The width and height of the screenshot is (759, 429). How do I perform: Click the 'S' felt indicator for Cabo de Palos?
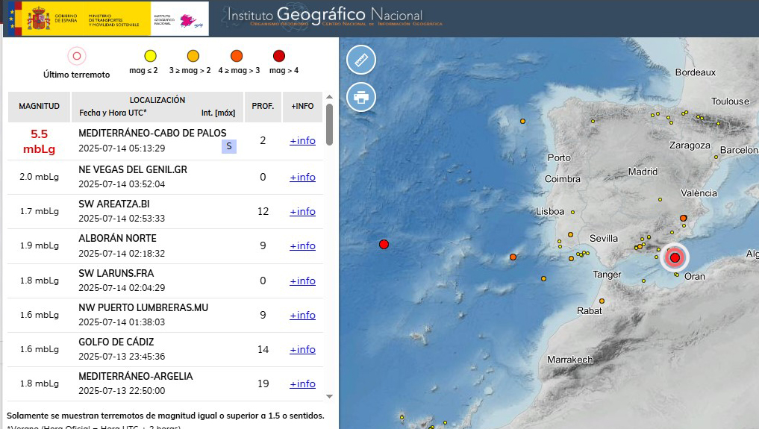point(228,146)
